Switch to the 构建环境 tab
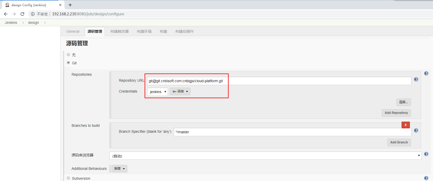The width and height of the screenshot is (433, 181). (144, 31)
